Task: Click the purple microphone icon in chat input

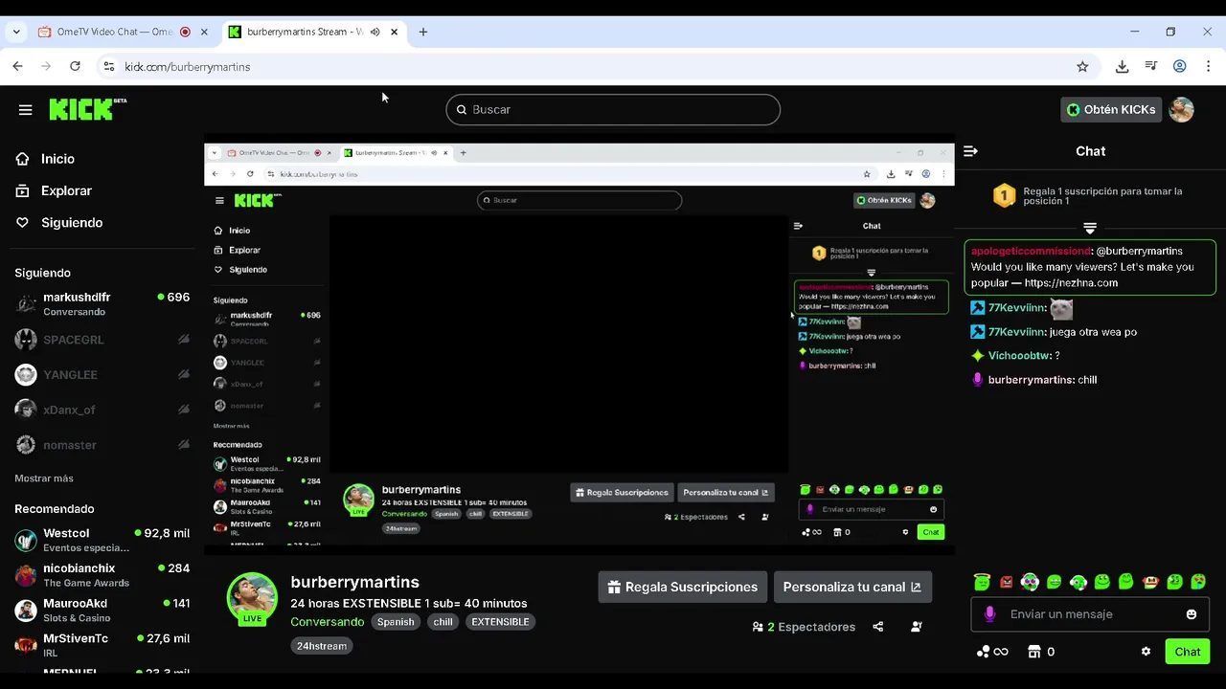Action: click(989, 614)
